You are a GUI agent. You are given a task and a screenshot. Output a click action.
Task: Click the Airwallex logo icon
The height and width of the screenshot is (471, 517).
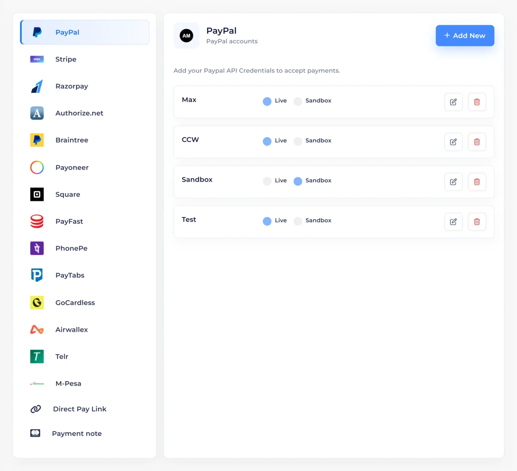[37, 329]
